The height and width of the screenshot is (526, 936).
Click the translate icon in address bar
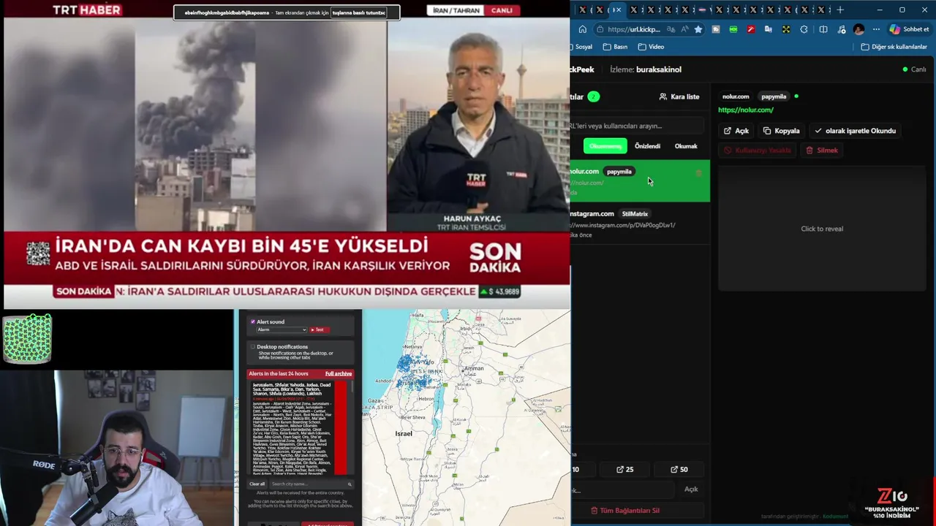click(671, 29)
